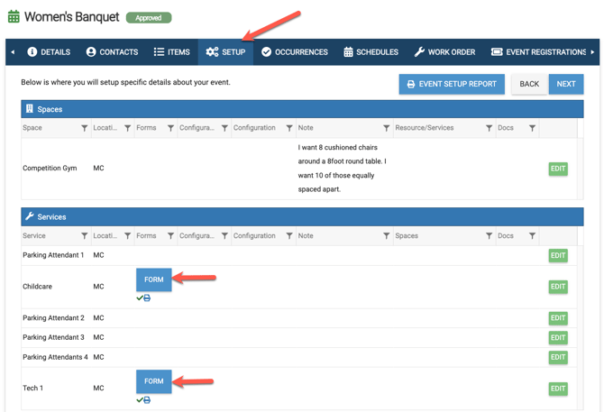Viewport: 604px width, 412px height.
Task: Click the filter icon on Space column
Action: (x=85, y=128)
